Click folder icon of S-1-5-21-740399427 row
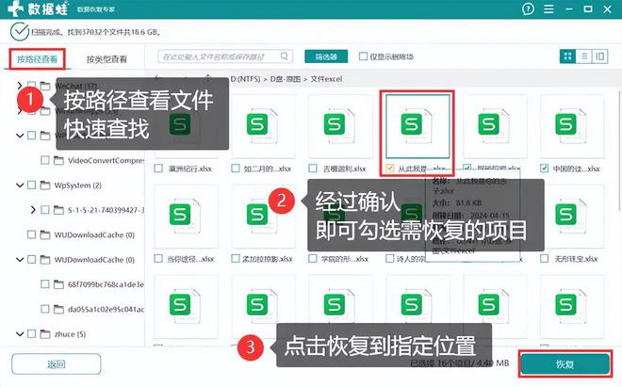The height and width of the screenshot is (387, 622). pos(58,210)
